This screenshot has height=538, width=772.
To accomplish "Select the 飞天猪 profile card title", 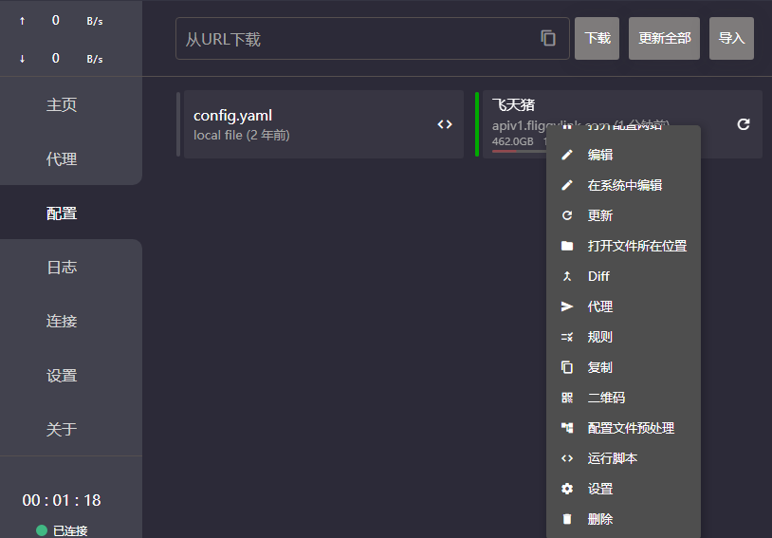I will [513, 105].
